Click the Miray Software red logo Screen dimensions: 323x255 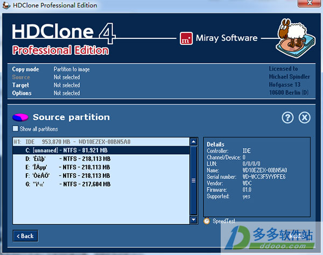tap(186, 38)
